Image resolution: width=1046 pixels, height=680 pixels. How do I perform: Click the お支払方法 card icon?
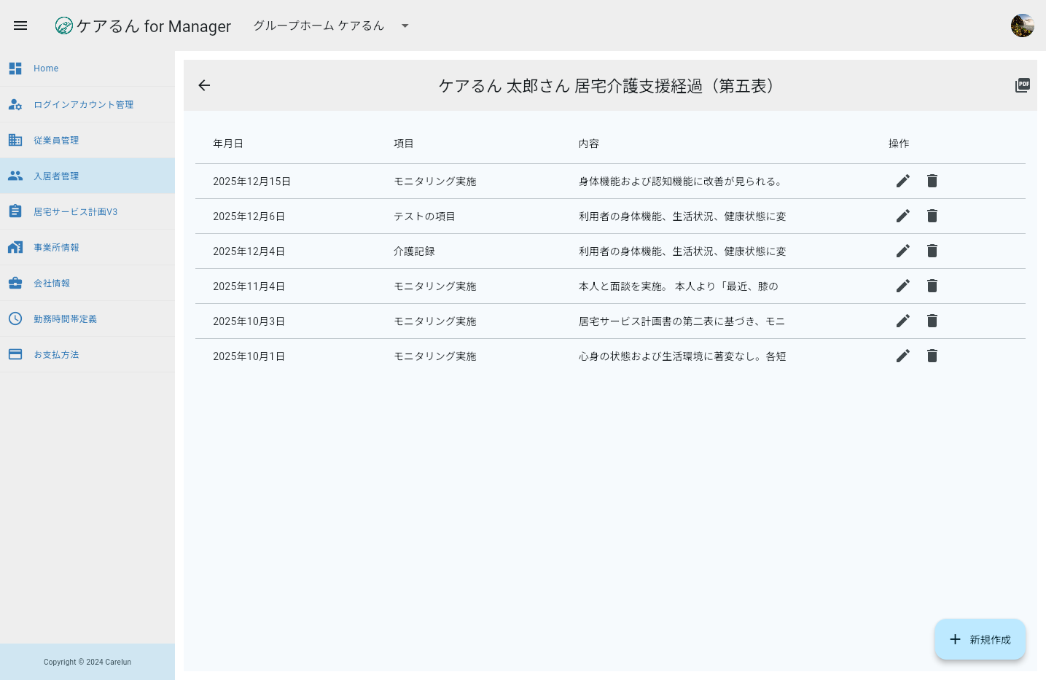tap(15, 354)
